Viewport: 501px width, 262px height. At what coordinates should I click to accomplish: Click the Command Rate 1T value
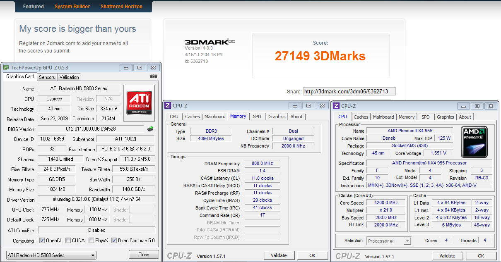[x=263, y=215]
